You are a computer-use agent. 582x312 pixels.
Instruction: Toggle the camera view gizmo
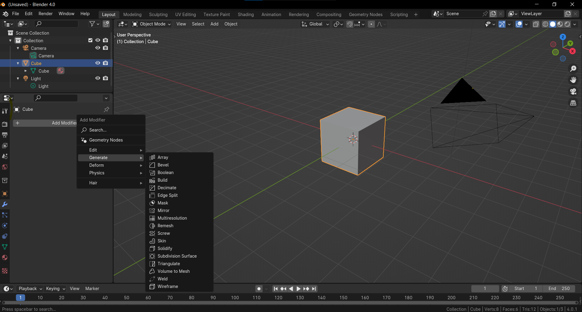coord(573,91)
